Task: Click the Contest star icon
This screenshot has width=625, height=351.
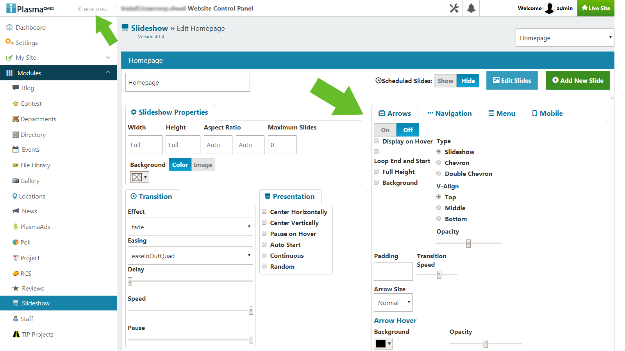Action: (16, 103)
